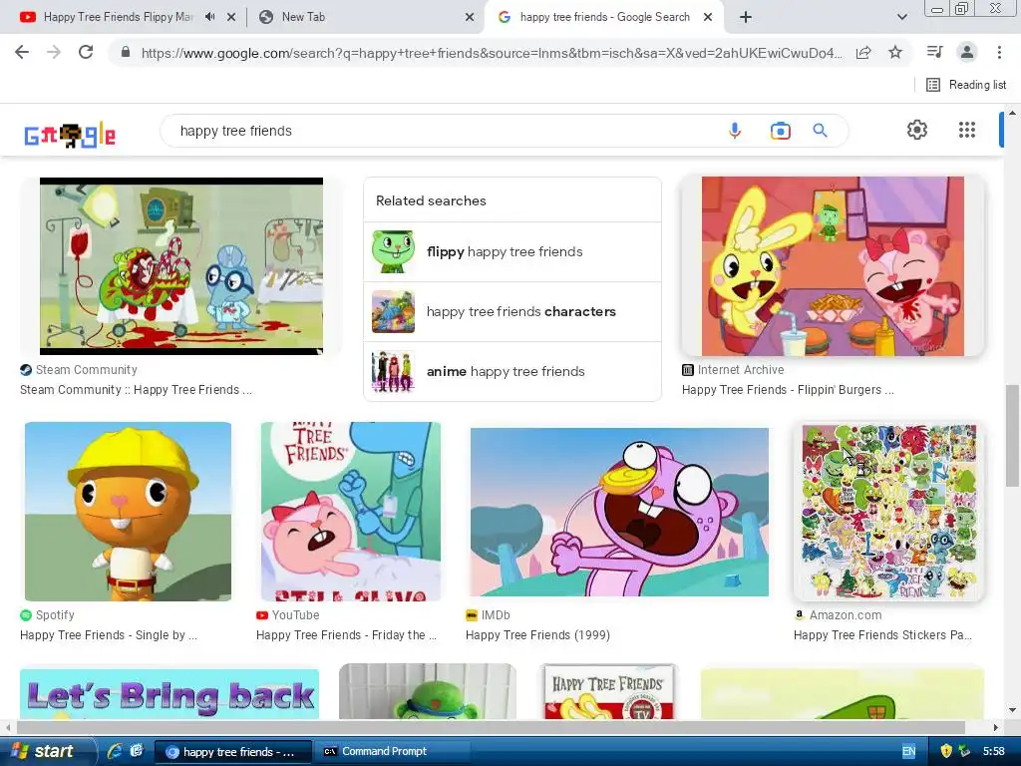Click the EN language indicator
The image size is (1021, 766).
[x=908, y=752]
